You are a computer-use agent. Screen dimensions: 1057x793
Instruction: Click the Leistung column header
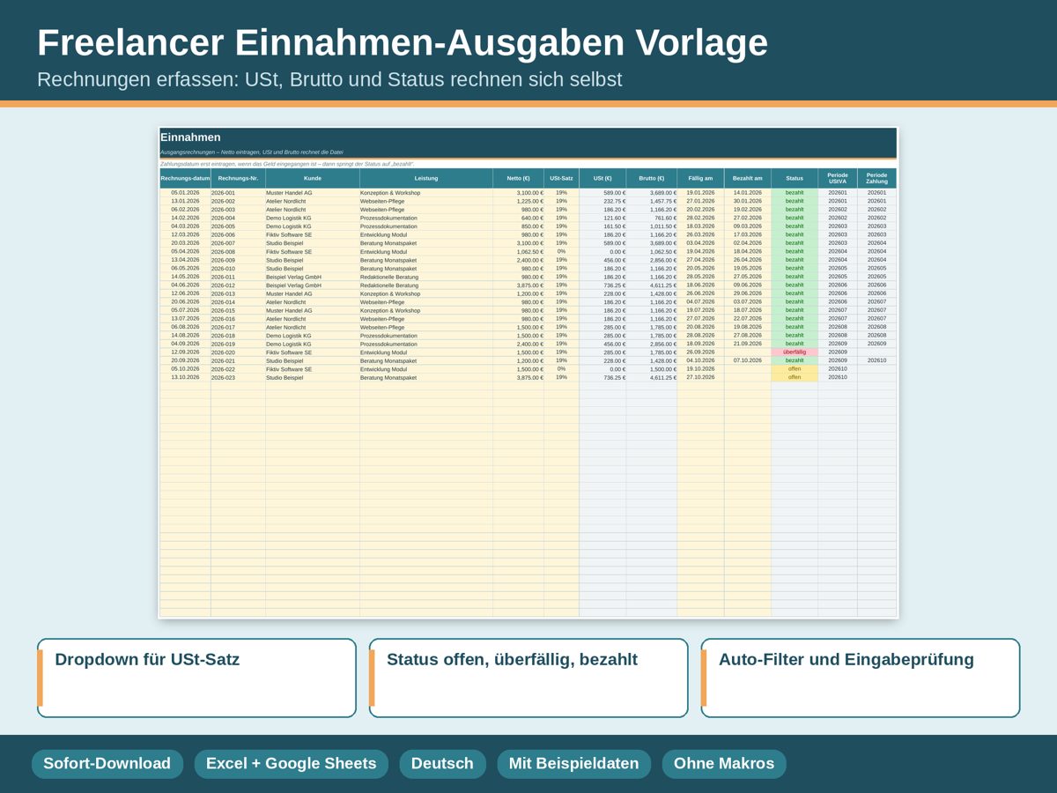[426, 178]
